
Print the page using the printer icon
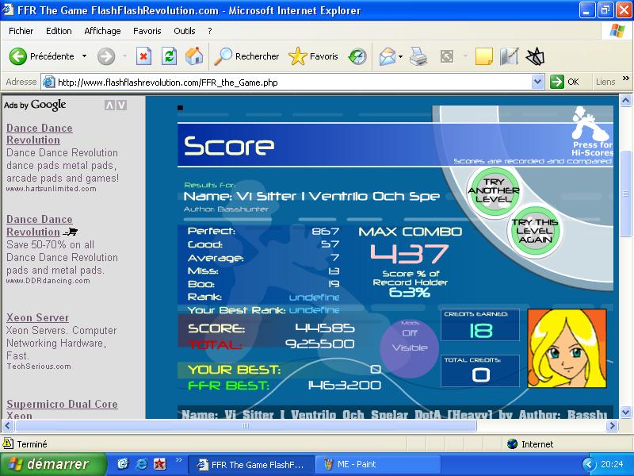coord(418,56)
